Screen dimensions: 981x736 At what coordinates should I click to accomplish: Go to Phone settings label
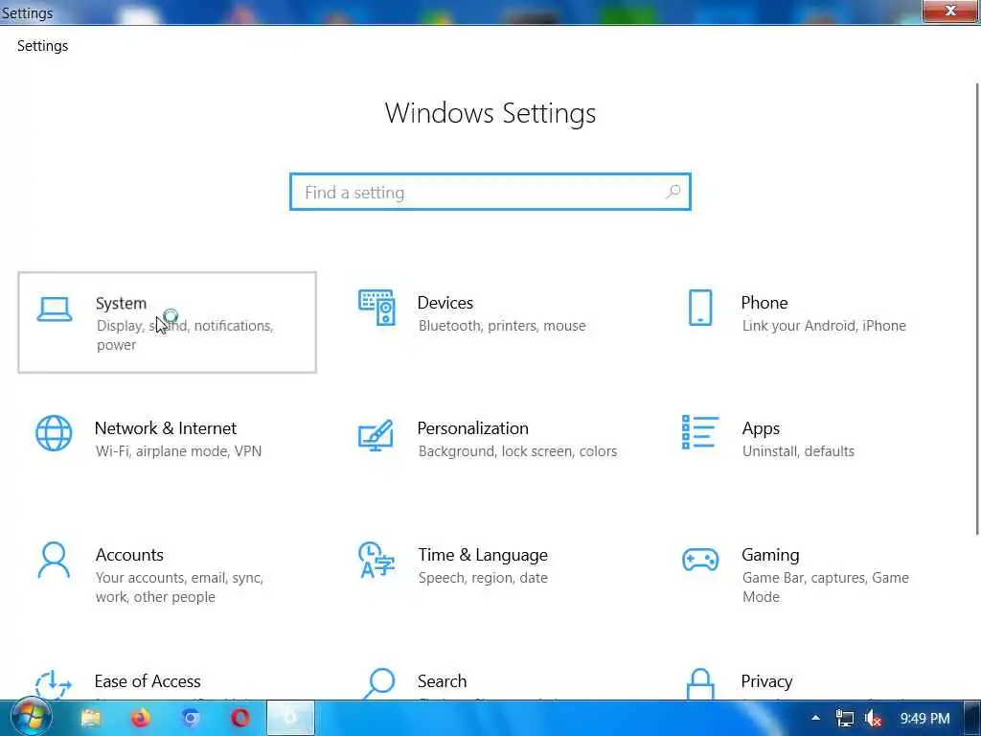(764, 303)
